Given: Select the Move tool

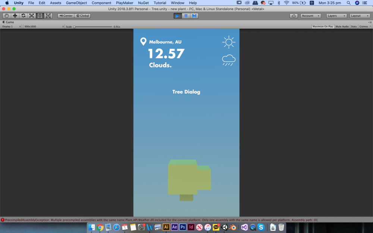Looking at the screenshot, I should [15, 16].
